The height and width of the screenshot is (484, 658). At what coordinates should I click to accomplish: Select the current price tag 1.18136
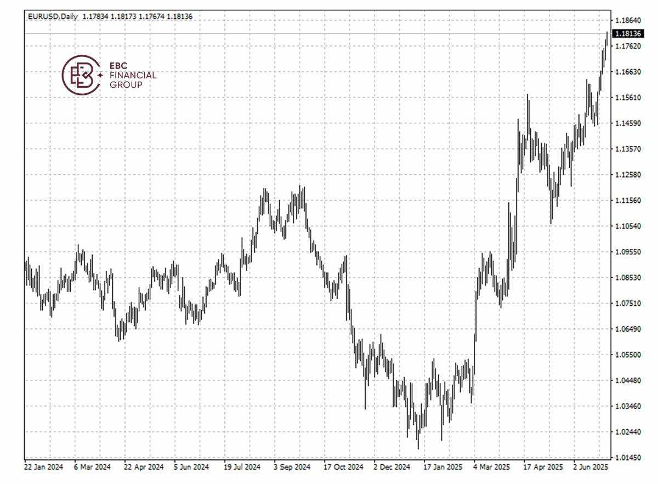coord(629,34)
